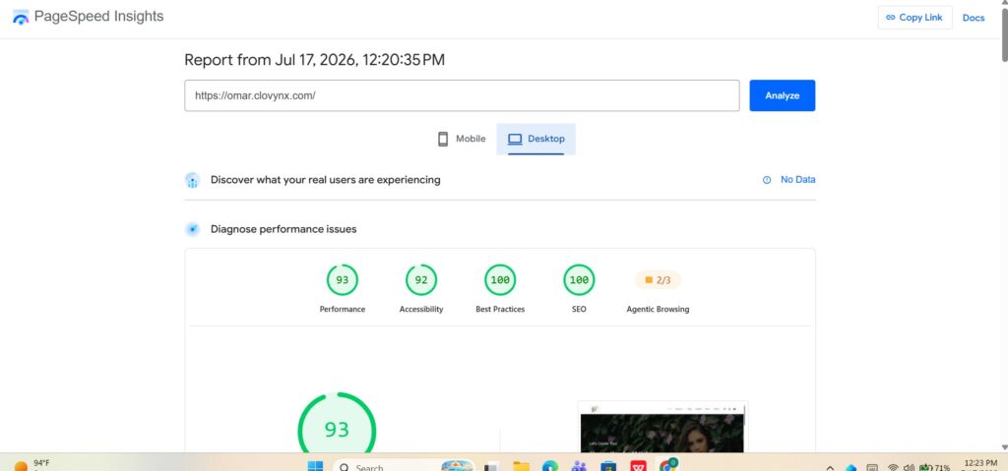Image resolution: width=1008 pixels, height=471 pixels.
Task: Click the info icon beside No Data
Action: [x=766, y=180]
